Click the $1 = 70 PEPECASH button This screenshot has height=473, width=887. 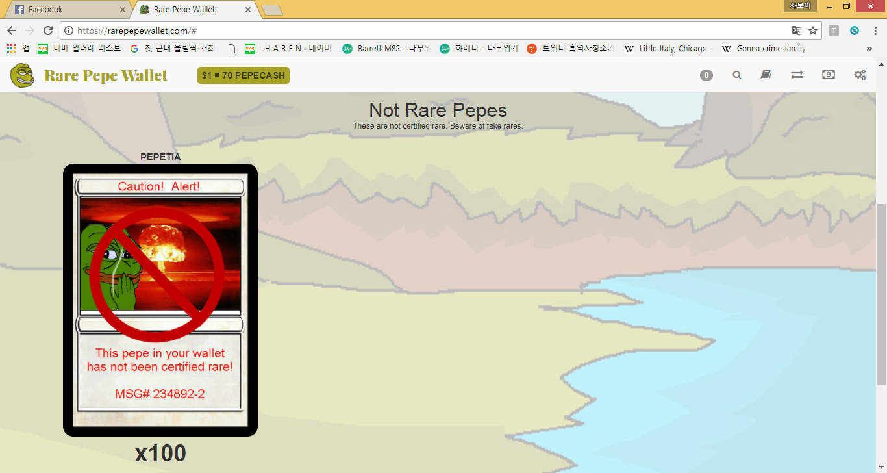click(244, 75)
